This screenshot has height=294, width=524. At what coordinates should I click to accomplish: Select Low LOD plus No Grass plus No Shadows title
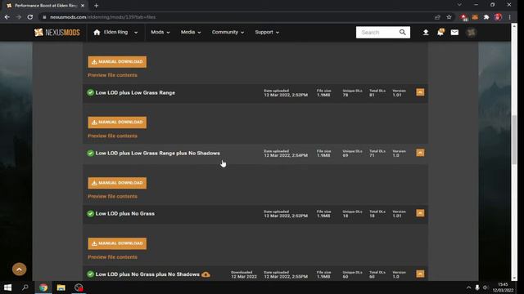(x=147, y=274)
